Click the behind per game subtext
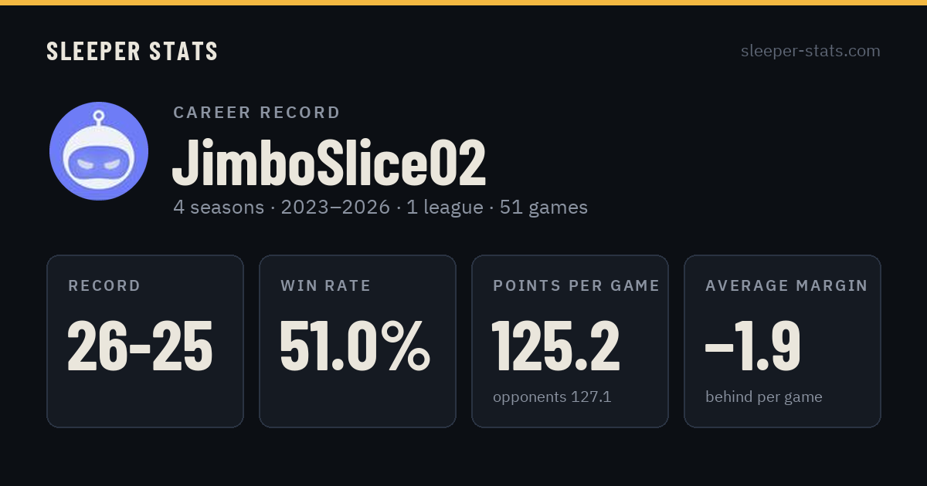Screen dimensions: 927x486 coord(764,397)
